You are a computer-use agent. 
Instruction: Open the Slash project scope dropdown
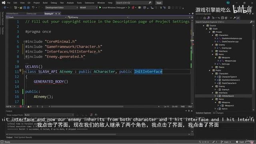click(x=36, y=17)
